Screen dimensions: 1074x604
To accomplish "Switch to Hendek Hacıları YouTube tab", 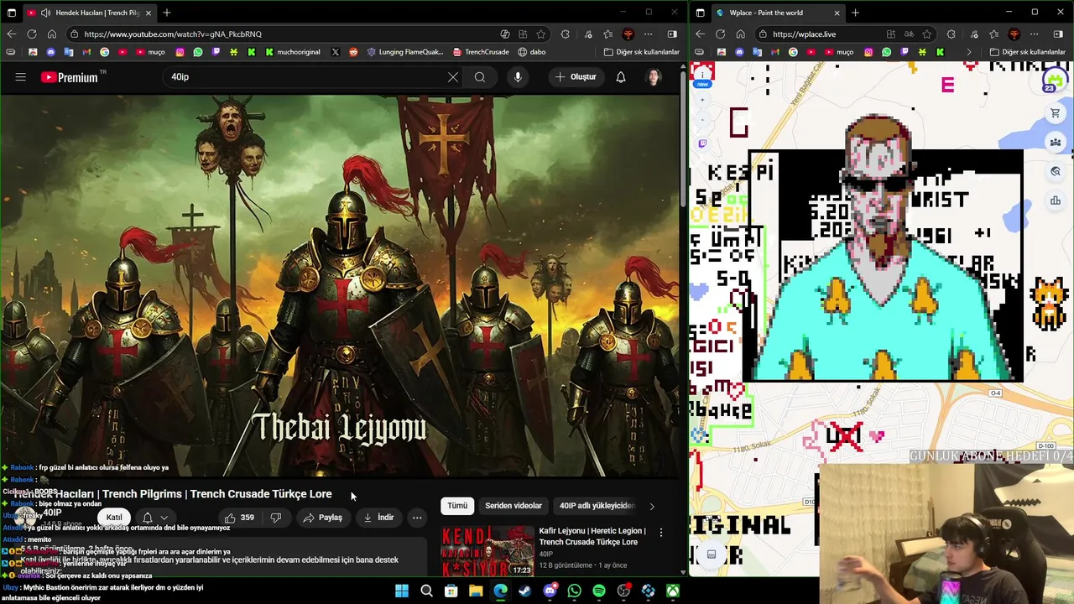I will click(x=89, y=13).
